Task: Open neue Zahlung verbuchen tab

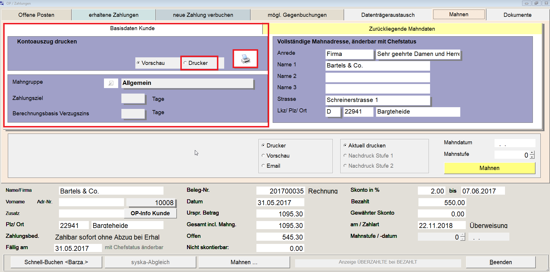Action: point(203,15)
